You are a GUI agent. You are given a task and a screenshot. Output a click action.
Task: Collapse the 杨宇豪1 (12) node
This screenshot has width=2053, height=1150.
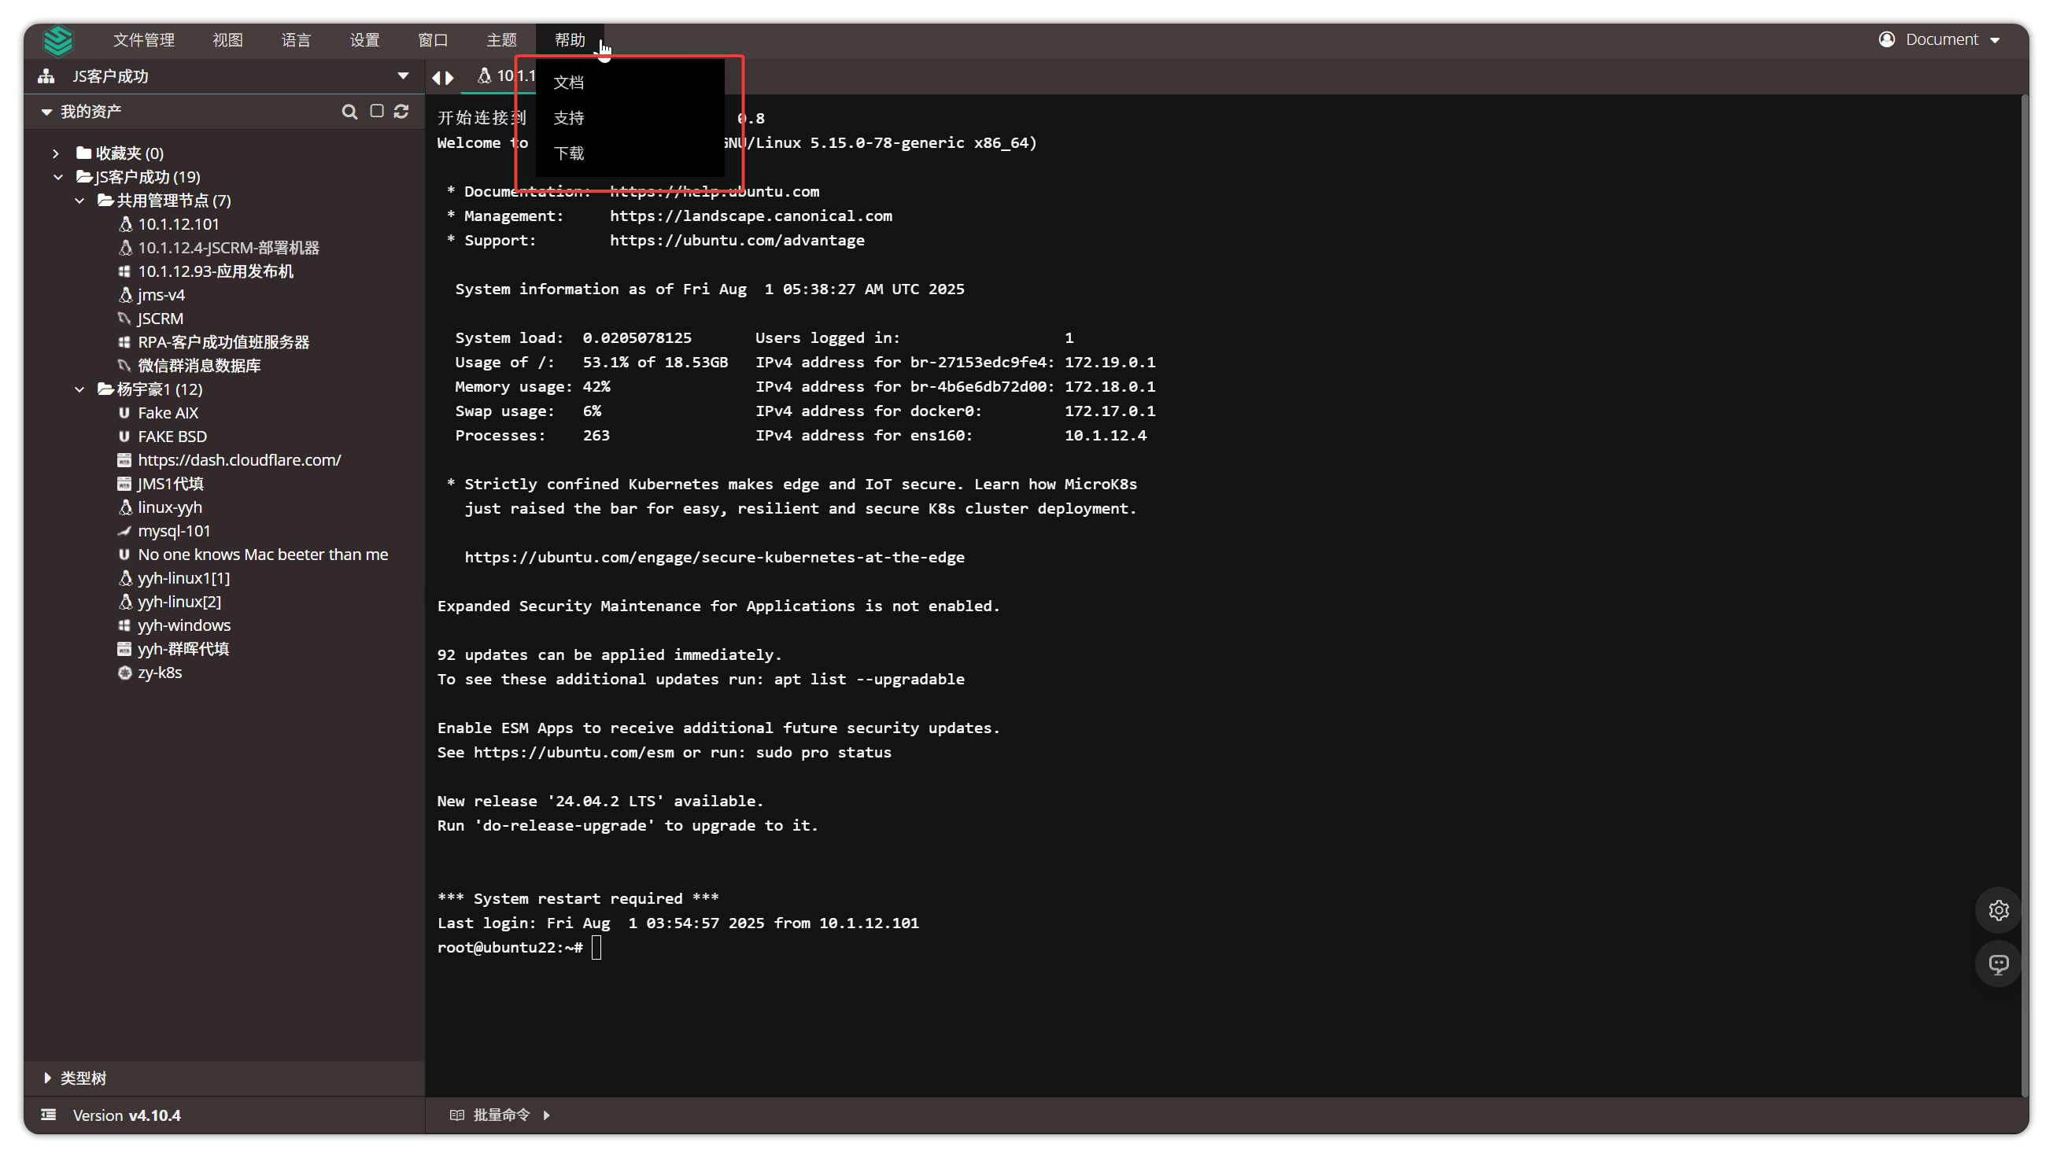(x=79, y=389)
